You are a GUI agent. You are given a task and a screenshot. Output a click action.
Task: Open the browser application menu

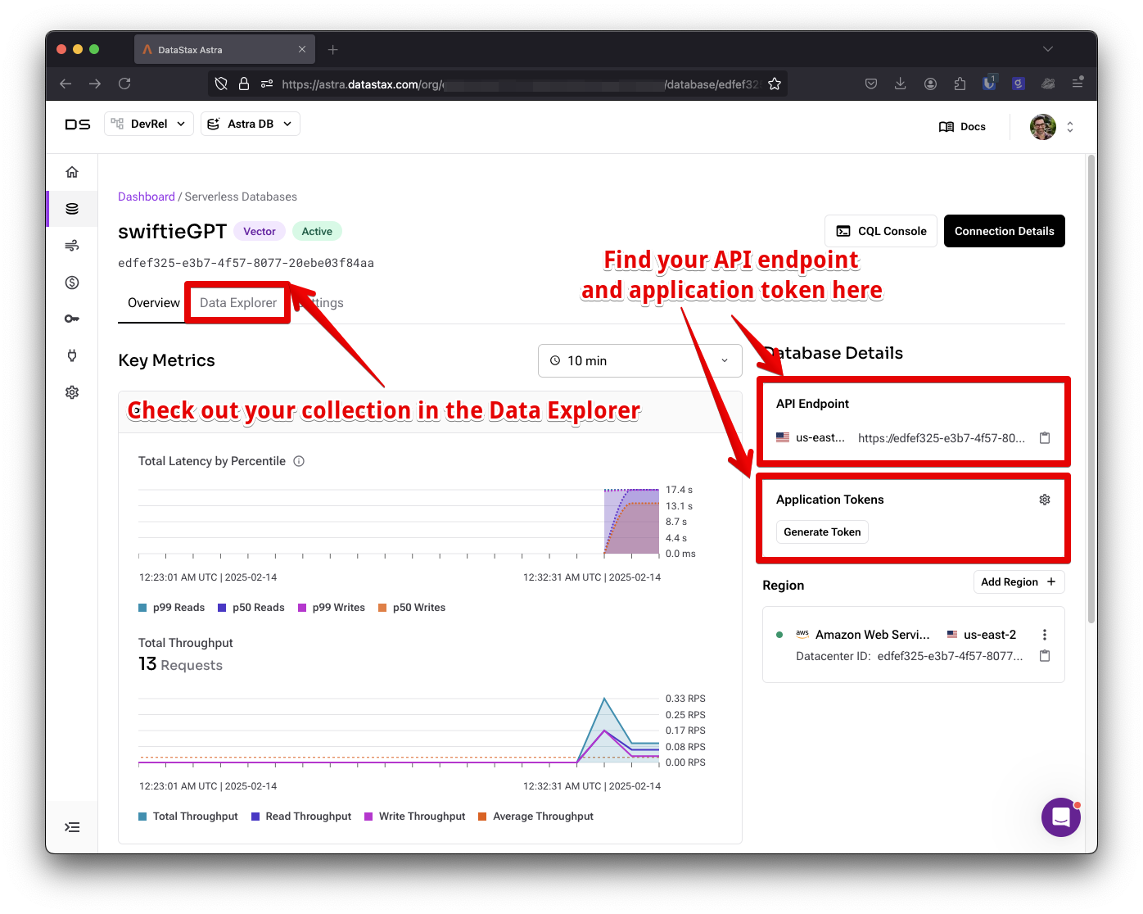coord(1077,84)
